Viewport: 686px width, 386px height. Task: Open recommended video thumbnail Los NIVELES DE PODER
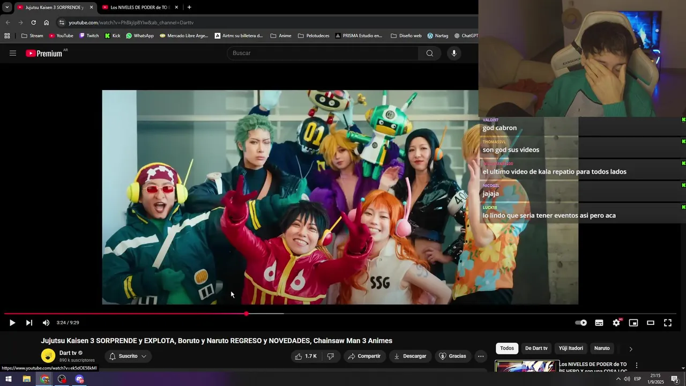pyautogui.click(x=527, y=366)
